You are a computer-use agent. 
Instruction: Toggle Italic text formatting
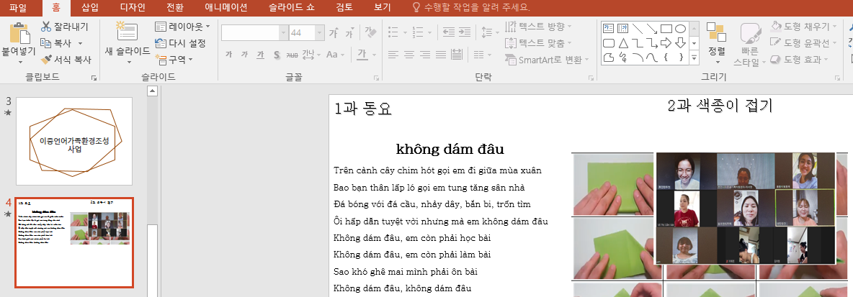[x=245, y=55]
